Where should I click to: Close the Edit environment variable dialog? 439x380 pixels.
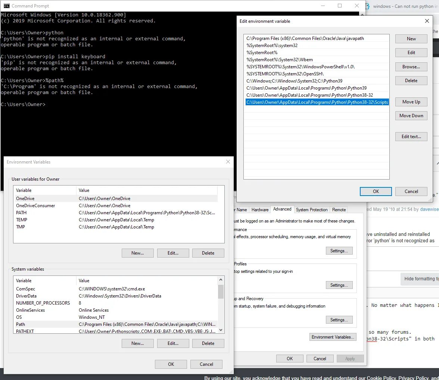pyautogui.click(x=427, y=21)
